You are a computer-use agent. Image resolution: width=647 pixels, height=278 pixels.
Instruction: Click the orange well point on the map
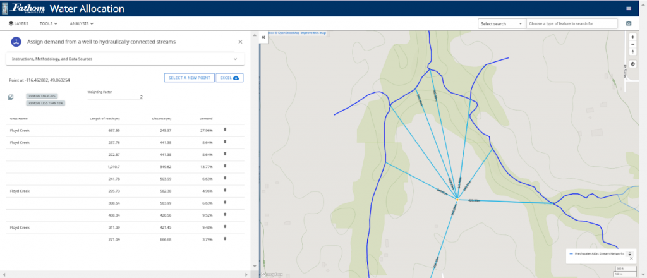click(457, 200)
